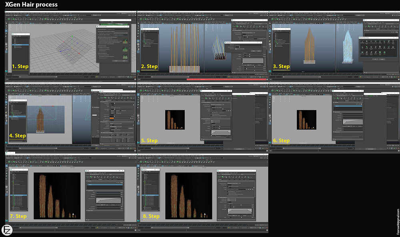Select highlighted row in Step 7 Outliner
This screenshot has width=400, height=237.
(19, 195)
